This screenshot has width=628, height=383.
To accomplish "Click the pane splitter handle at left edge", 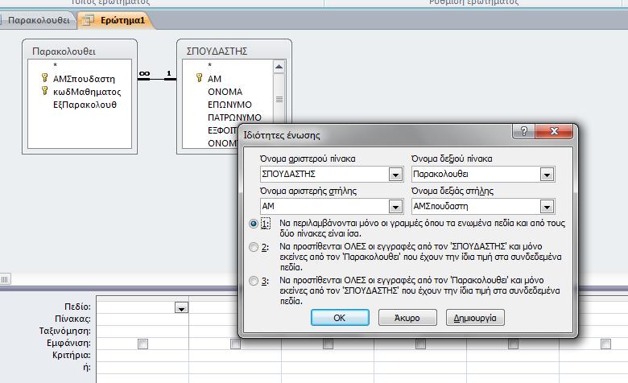I will (x=5, y=279).
